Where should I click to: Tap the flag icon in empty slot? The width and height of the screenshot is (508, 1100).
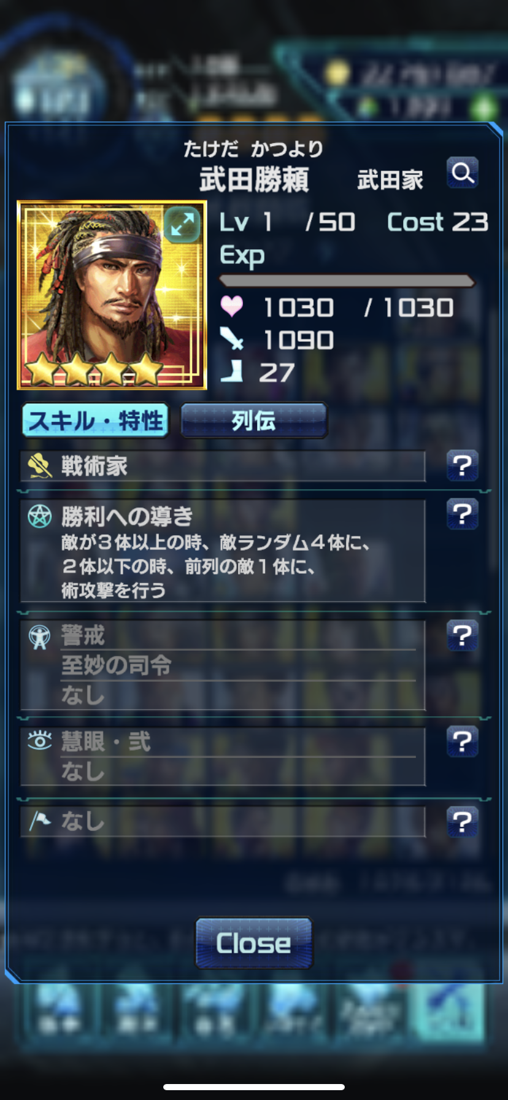click(x=40, y=821)
